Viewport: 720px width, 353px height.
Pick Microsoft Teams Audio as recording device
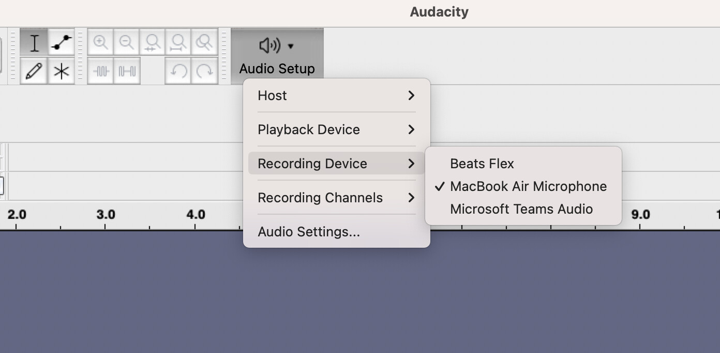click(x=521, y=209)
